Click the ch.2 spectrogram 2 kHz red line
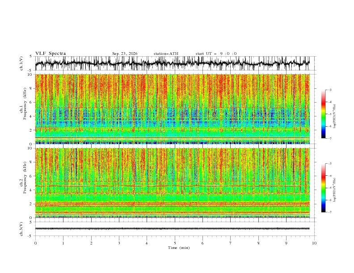The height and width of the screenshot is (273, 354). [173, 204]
